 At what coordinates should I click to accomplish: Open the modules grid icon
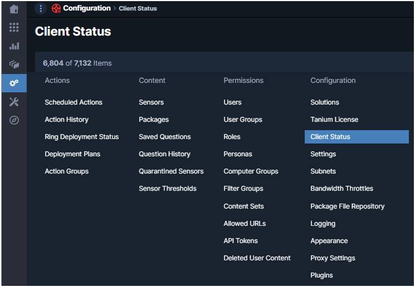(x=14, y=27)
